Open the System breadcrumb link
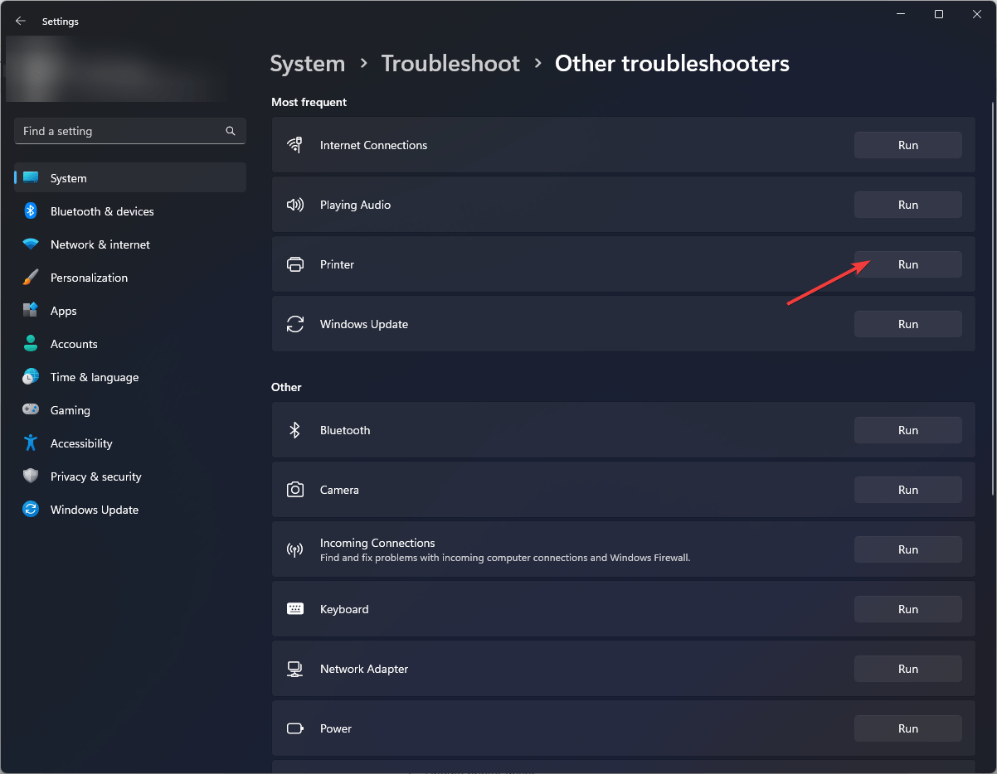 [x=308, y=64]
